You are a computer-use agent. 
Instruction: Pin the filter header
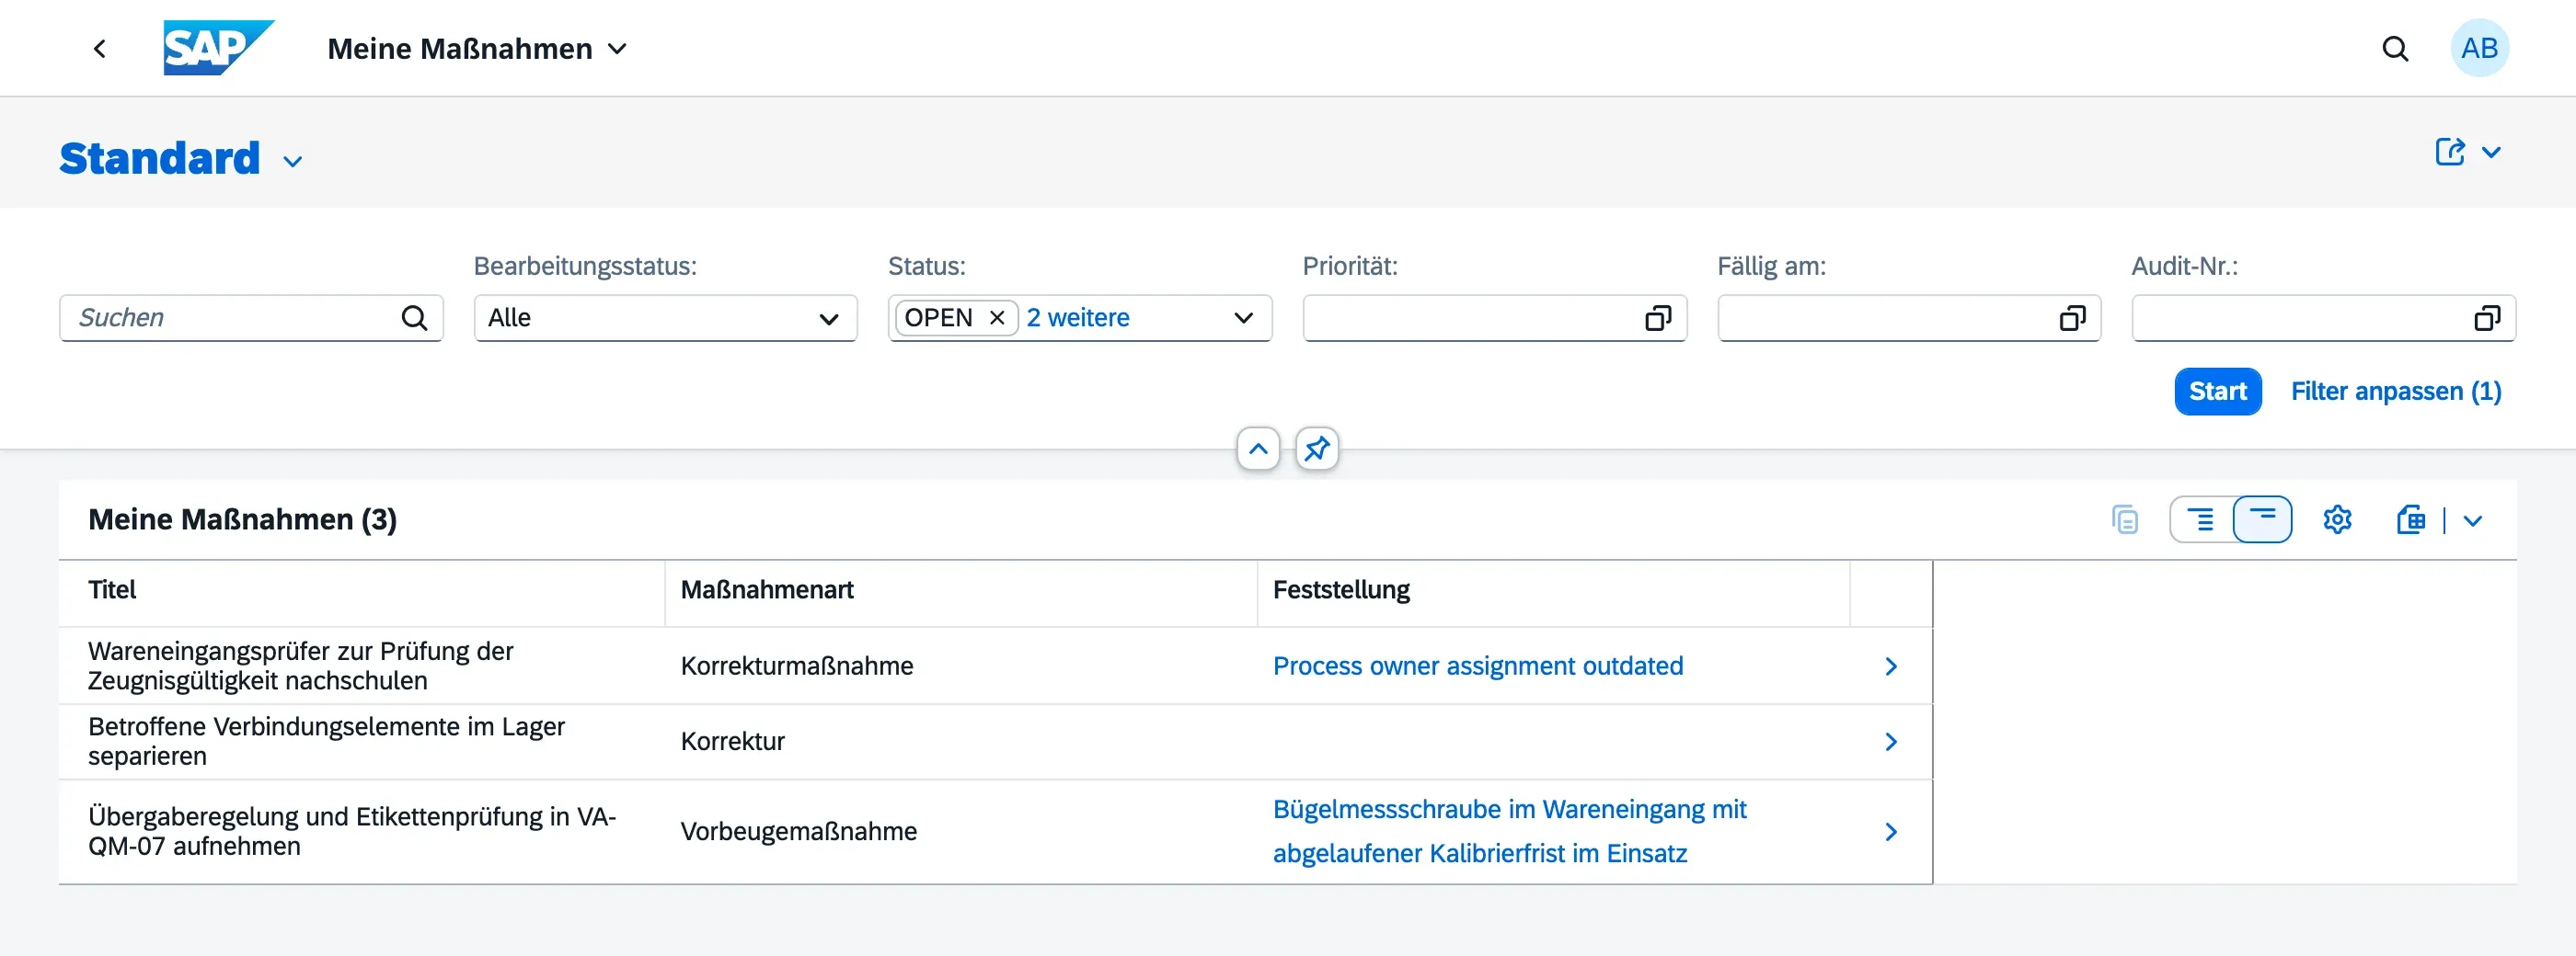click(1316, 449)
